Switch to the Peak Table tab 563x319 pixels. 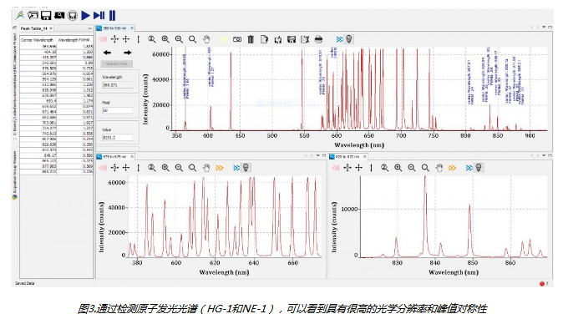coord(33,28)
